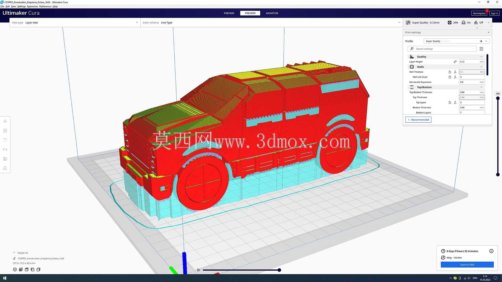Collapse the Object list chevron

tap(14, 253)
